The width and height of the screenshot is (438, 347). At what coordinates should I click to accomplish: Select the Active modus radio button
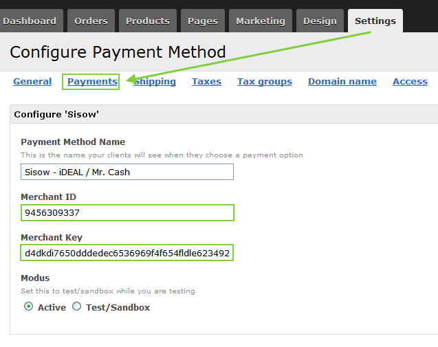[28, 306]
